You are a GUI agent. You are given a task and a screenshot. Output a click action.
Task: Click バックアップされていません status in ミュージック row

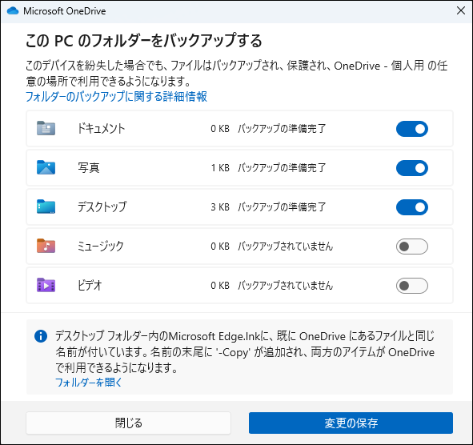(286, 247)
